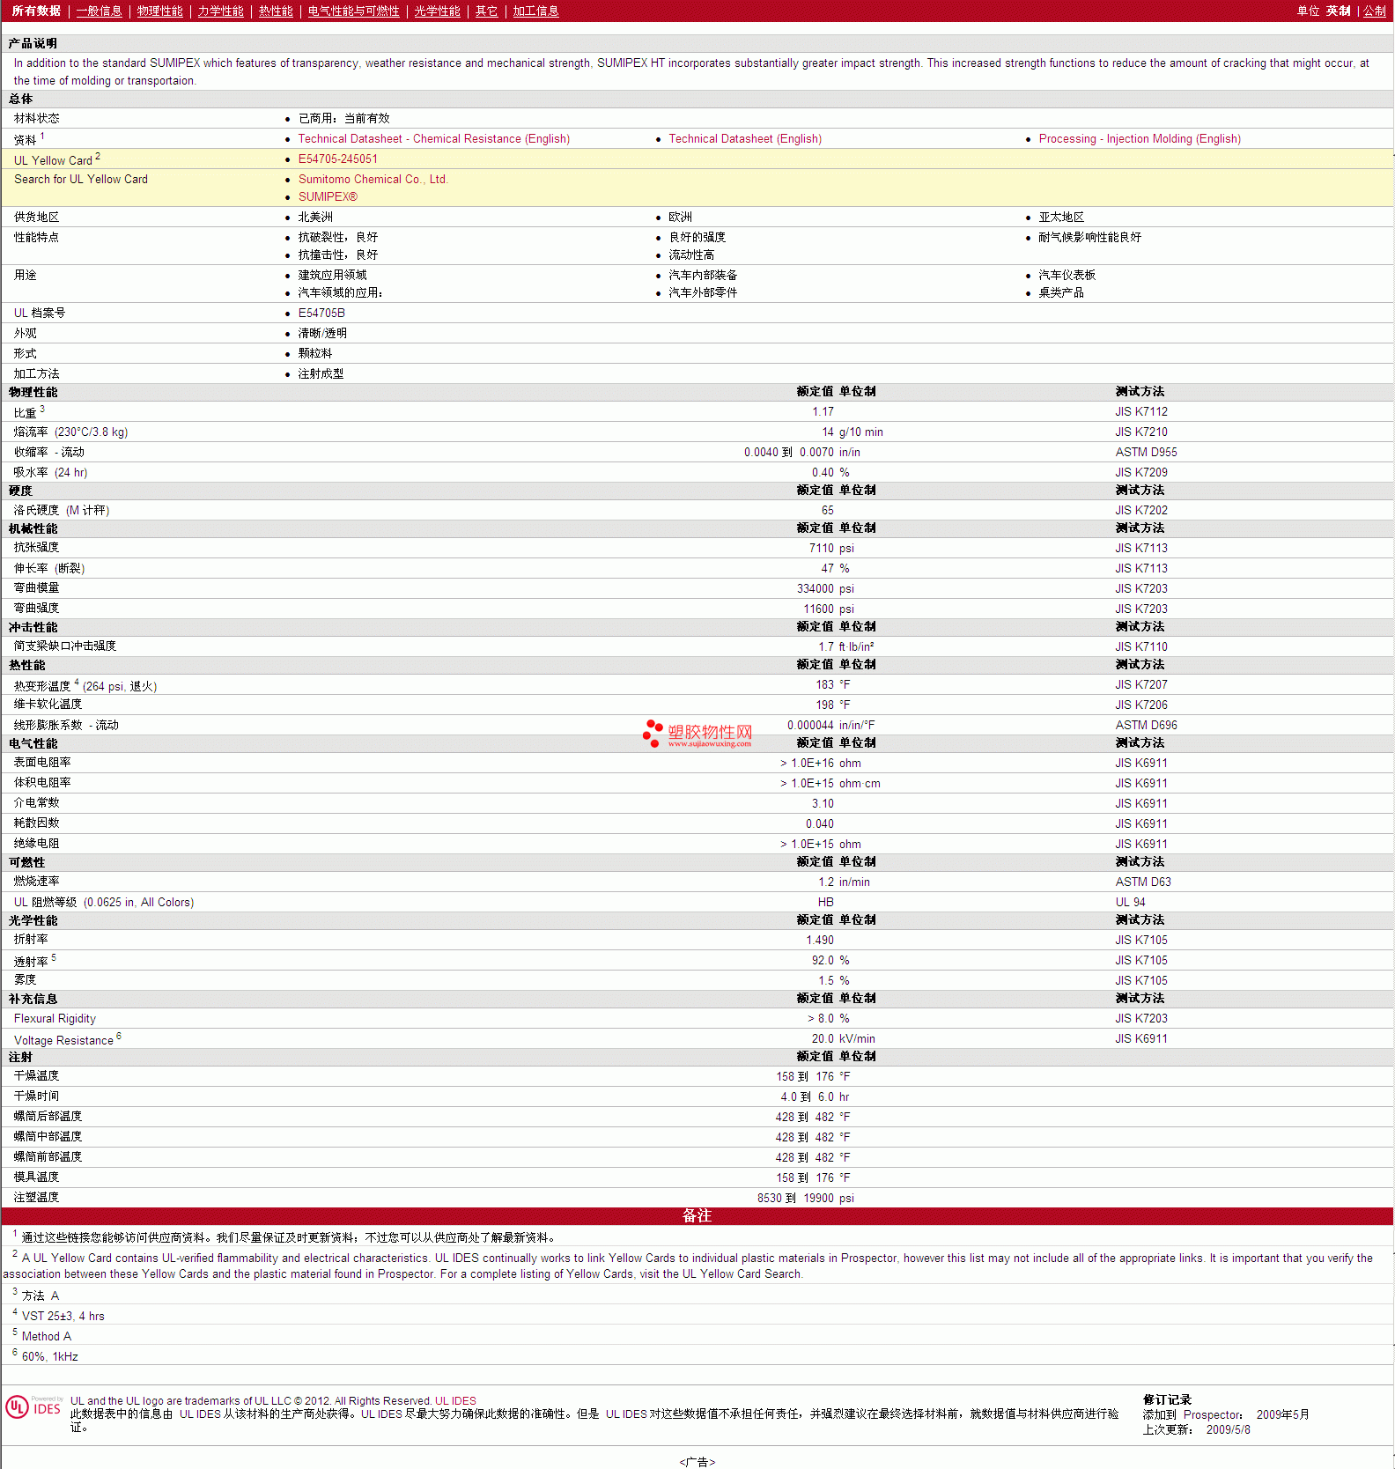This screenshot has width=1395, height=1469.
Task: Click the 吸水率 (24 hr) row label
Action: [50, 473]
